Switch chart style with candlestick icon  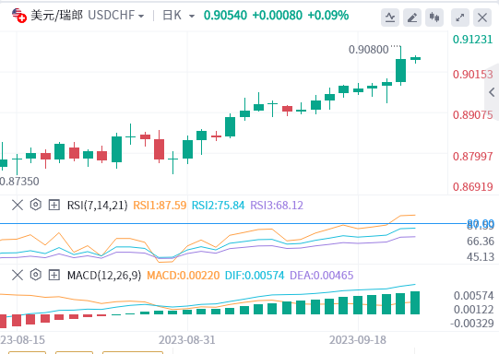(434, 18)
